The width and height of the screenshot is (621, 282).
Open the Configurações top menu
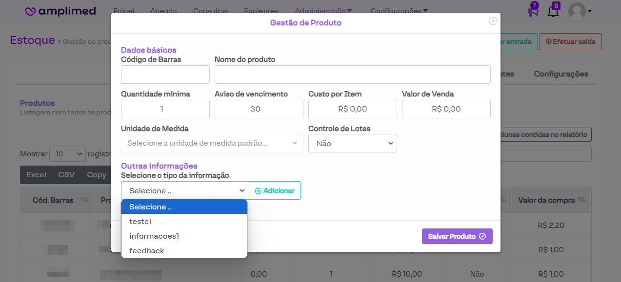pos(399,11)
